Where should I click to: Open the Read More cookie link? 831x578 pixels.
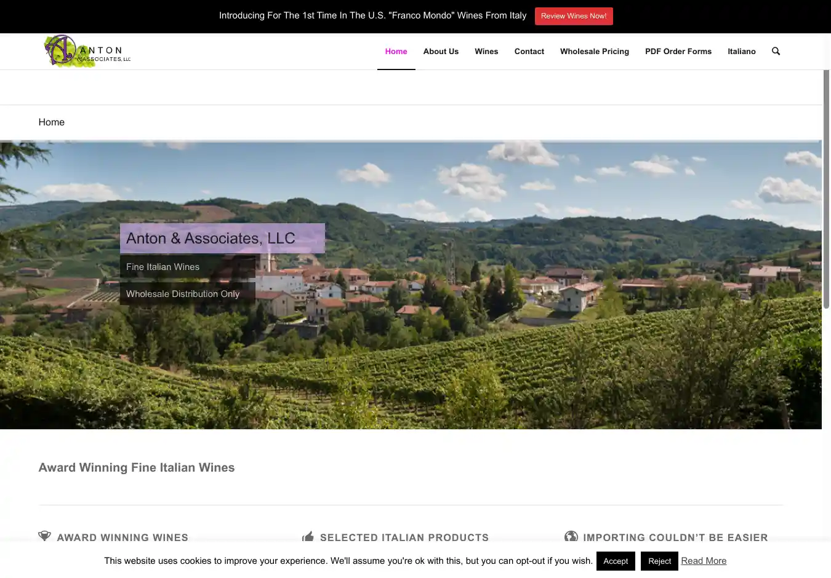pyautogui.click(x=704, y=561)
